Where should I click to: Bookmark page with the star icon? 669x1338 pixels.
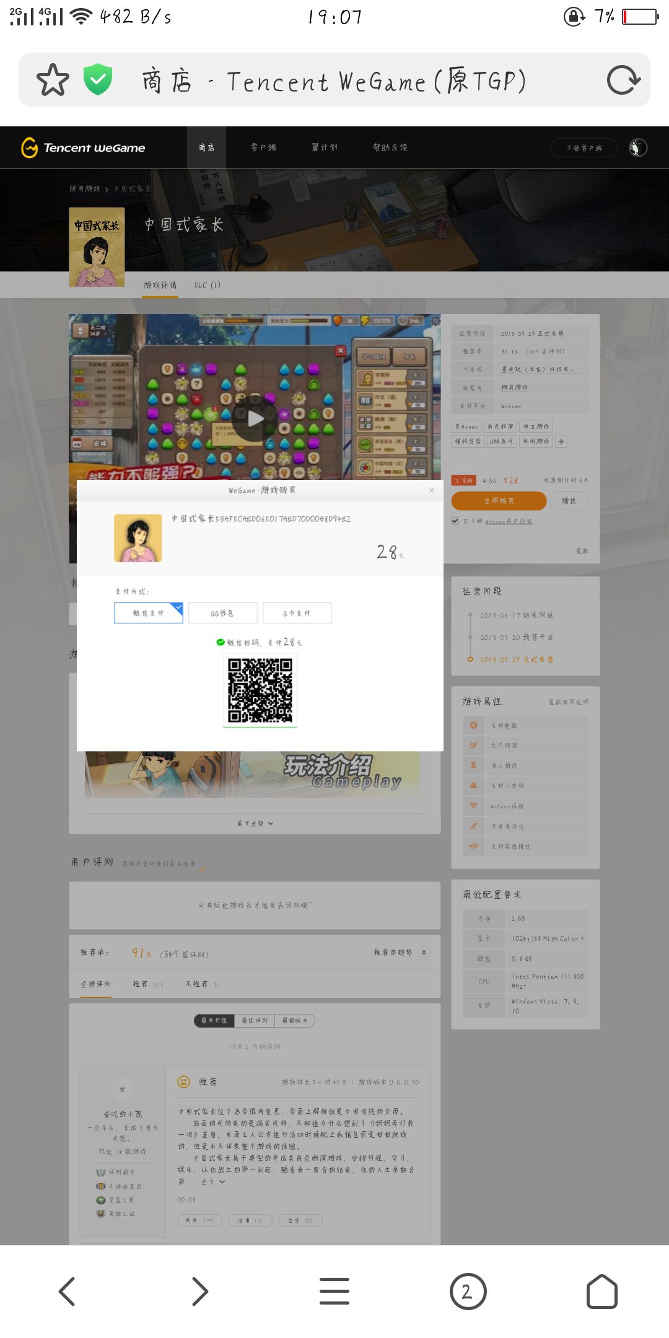[x=53, y=80]
